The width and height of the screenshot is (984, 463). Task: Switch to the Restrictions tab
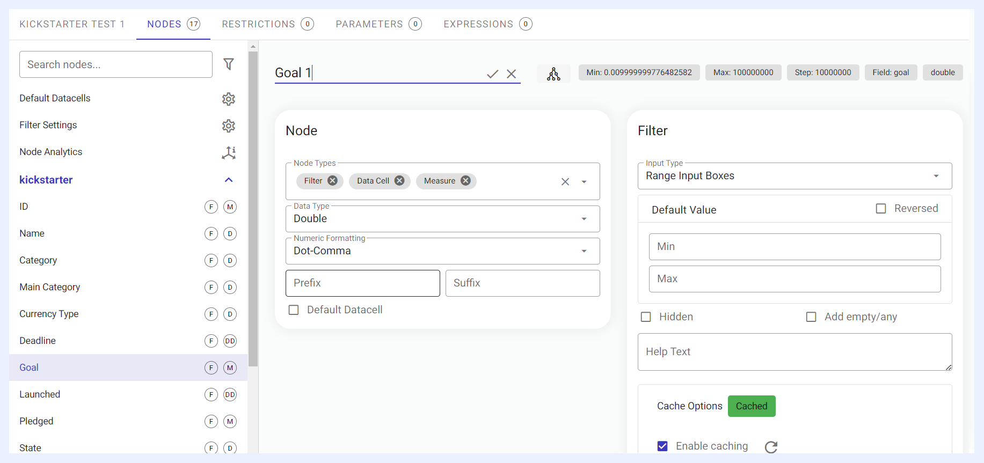(x=268, y=24)
